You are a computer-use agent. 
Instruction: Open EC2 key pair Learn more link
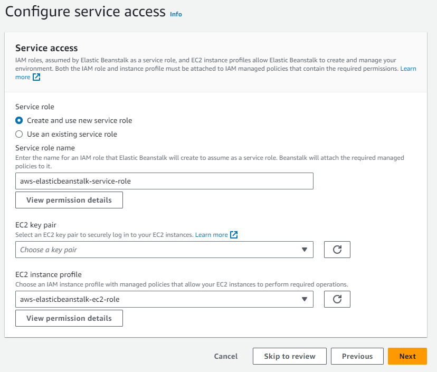click(x=211, y=235)
